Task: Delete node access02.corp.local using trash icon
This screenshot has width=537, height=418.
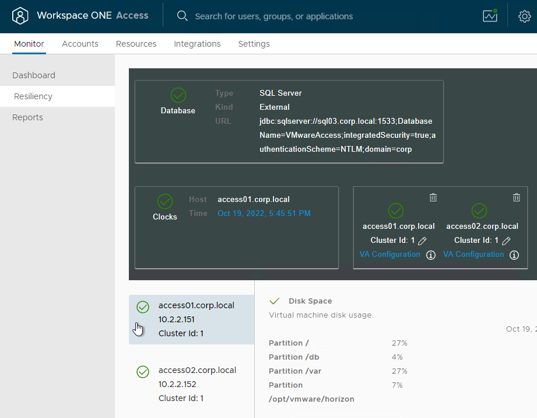Action: click(x=517, y=197)
